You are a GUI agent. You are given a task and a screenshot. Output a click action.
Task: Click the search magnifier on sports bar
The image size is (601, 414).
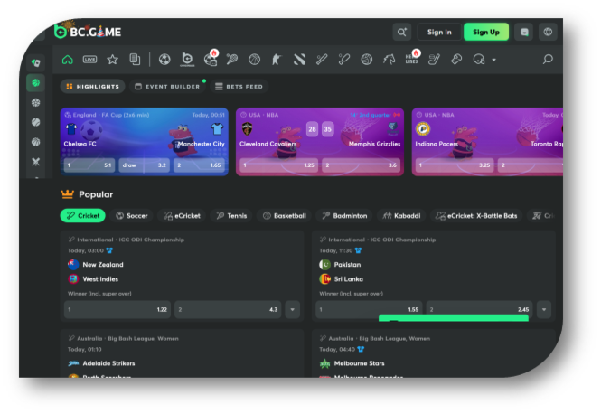click(x=547, y=60)
